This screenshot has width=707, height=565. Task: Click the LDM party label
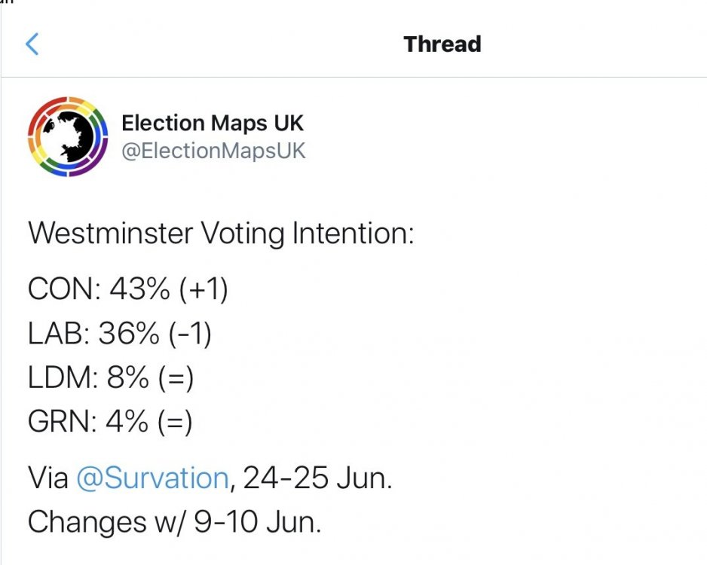click(61, 378)
